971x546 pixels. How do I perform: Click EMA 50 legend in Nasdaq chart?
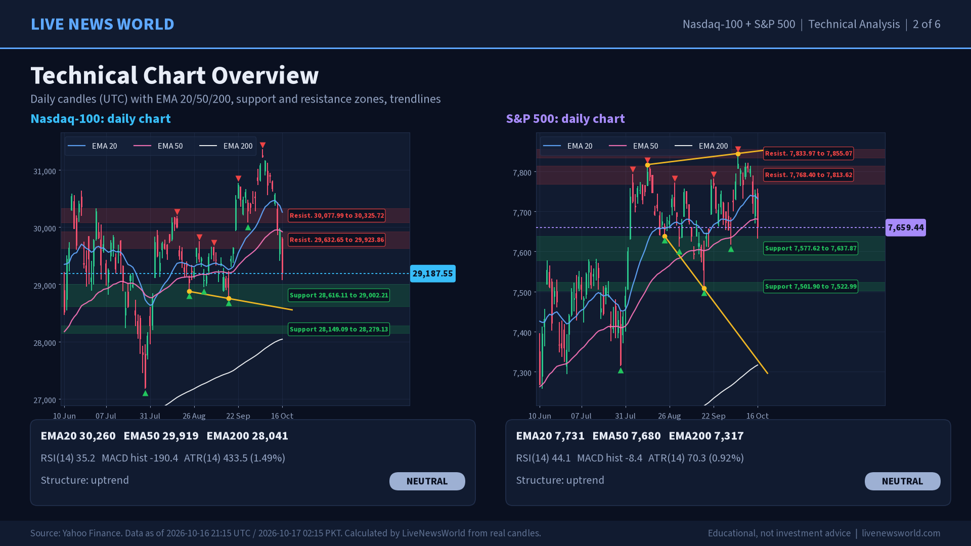click(x=158, y=146)
